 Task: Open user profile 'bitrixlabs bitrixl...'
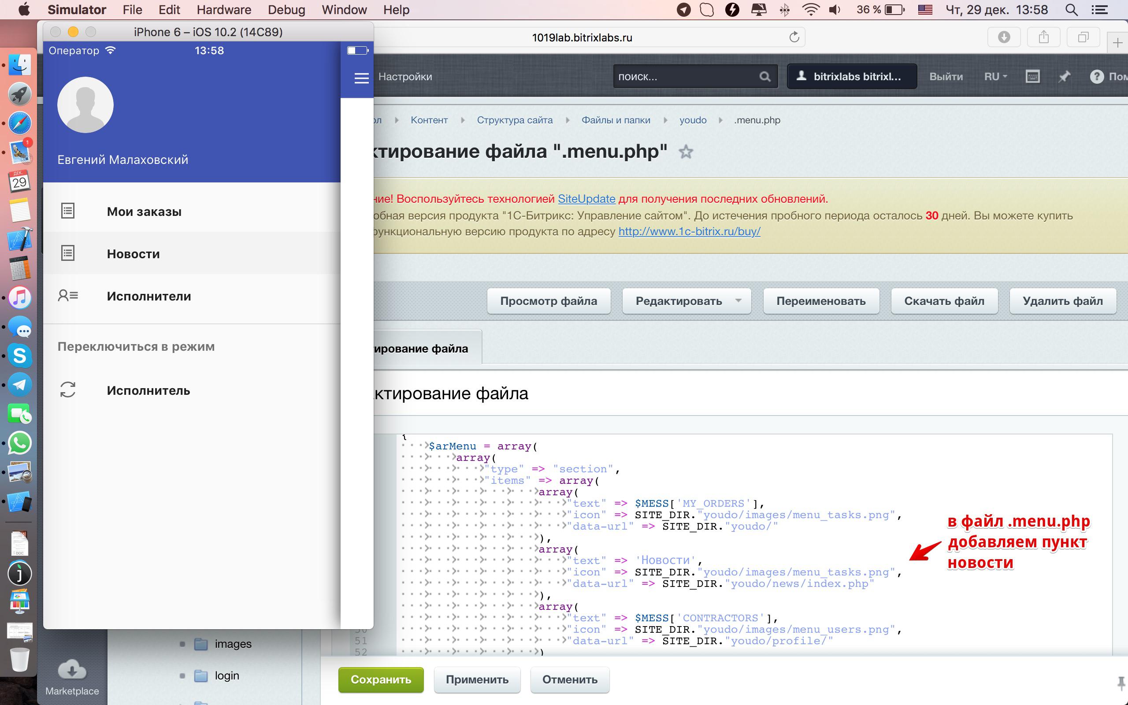click(852, 77)
